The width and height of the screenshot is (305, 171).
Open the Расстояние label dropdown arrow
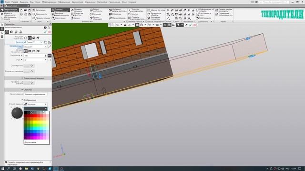click(x=21, y=56)
